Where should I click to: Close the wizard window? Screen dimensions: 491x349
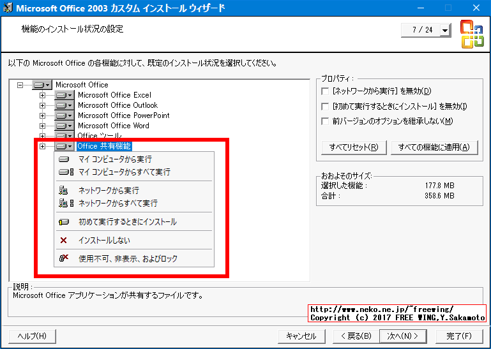[476, 8]
